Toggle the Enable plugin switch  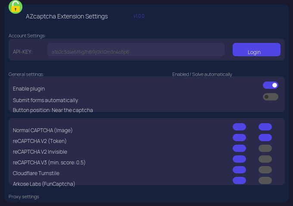pos(271,85)
